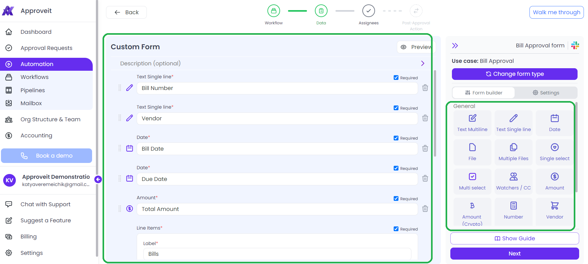Click the Slack icon beside form name
Image resolution: width=588 pixels, height=264 pixels.
click(575, 45)
